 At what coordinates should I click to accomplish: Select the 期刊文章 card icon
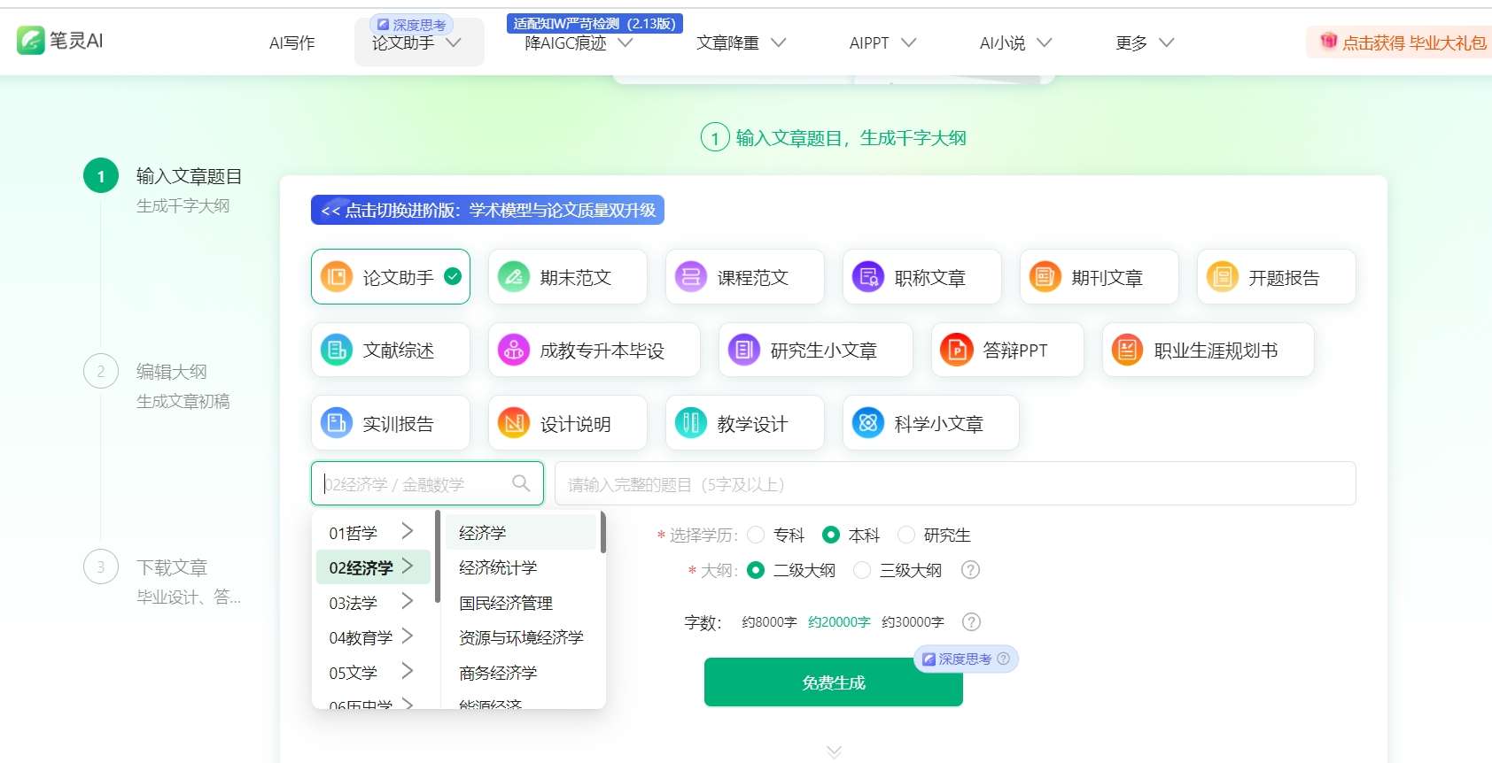click(1045, 277)
